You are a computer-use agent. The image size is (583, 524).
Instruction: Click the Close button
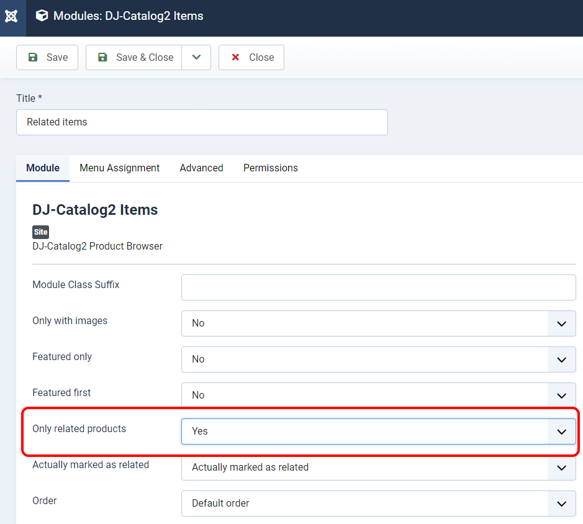tap(251, 57)
